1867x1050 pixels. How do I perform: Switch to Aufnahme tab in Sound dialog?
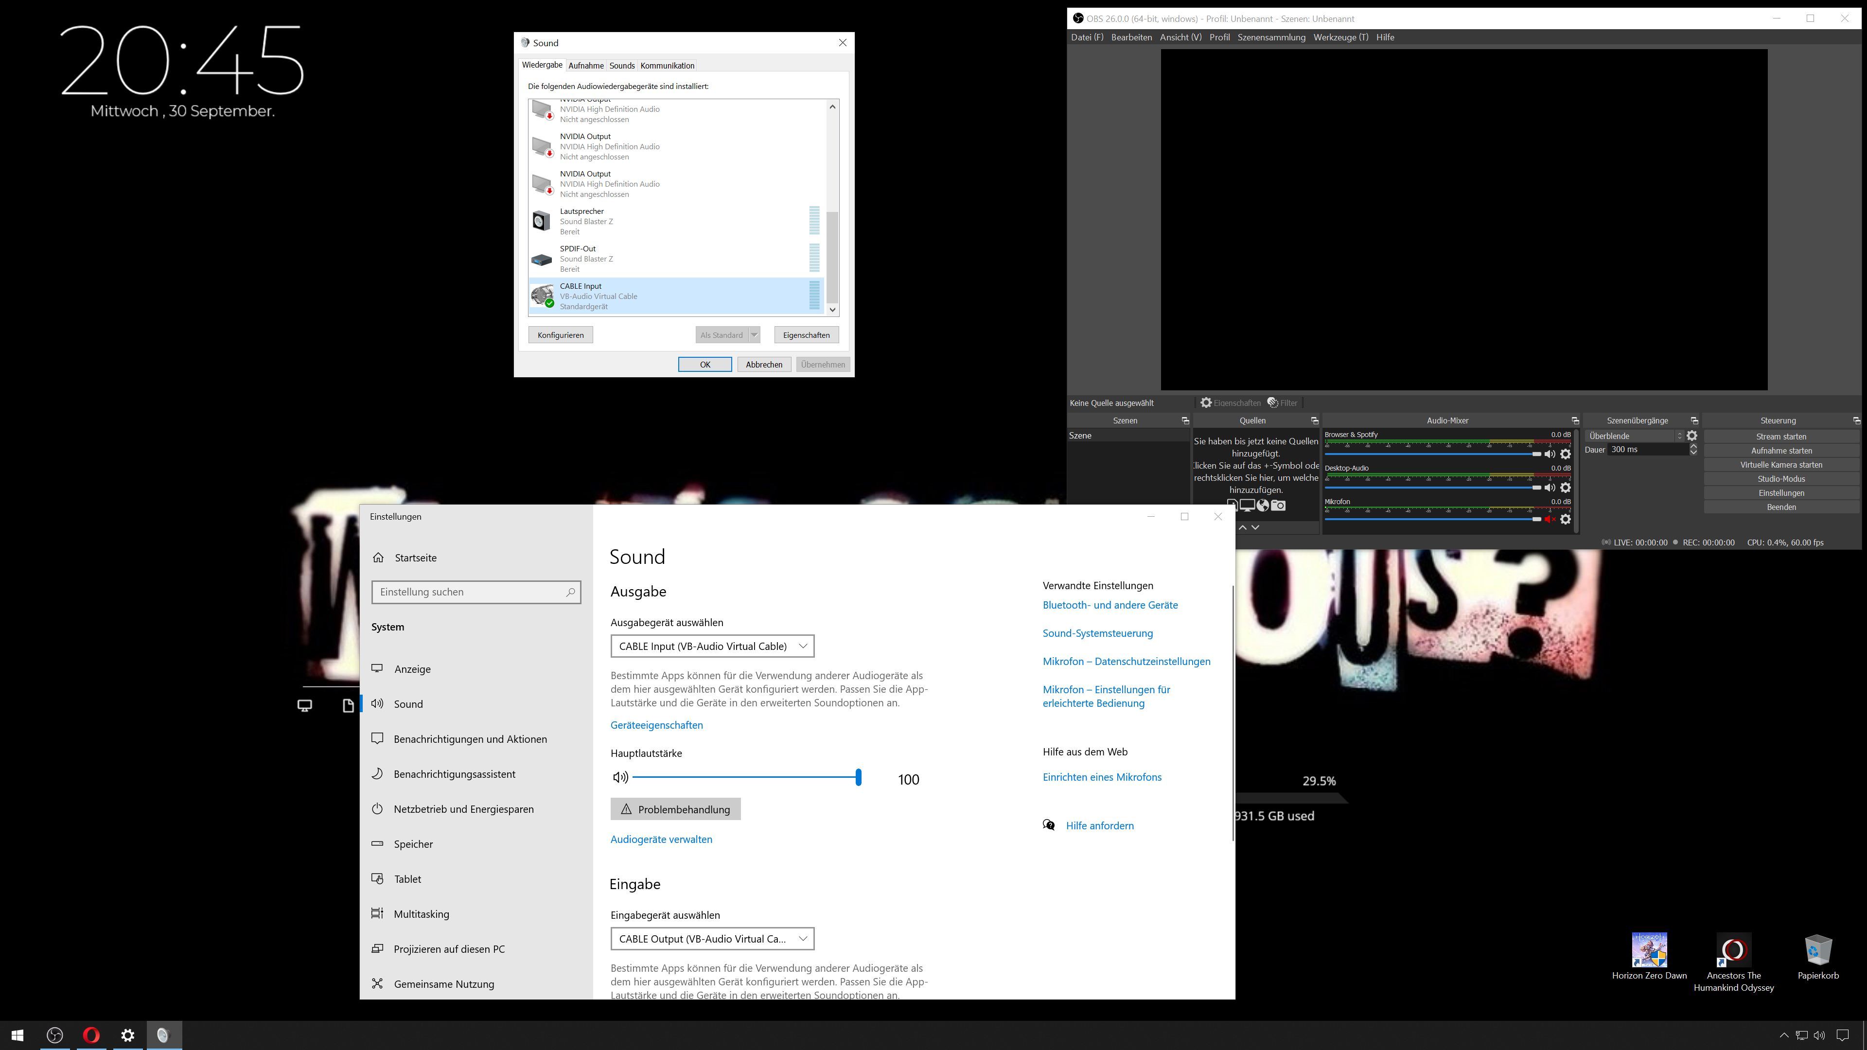click(585, 66)
